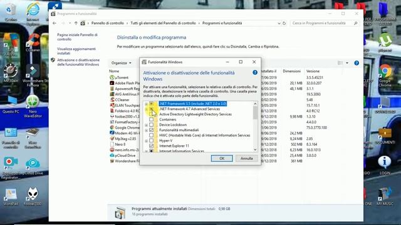401x225 pixels.
Task: Focus the Cerca in Programmi e funzionalità field
Action: [x=325, y=23]
